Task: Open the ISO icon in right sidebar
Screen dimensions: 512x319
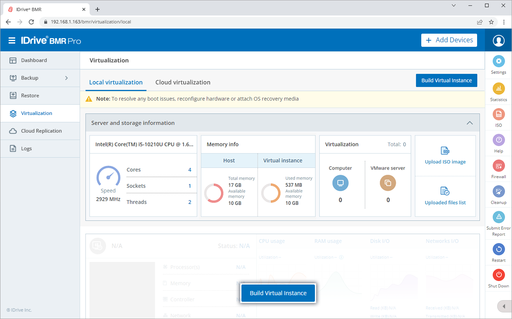Action: tap(498, 115)
